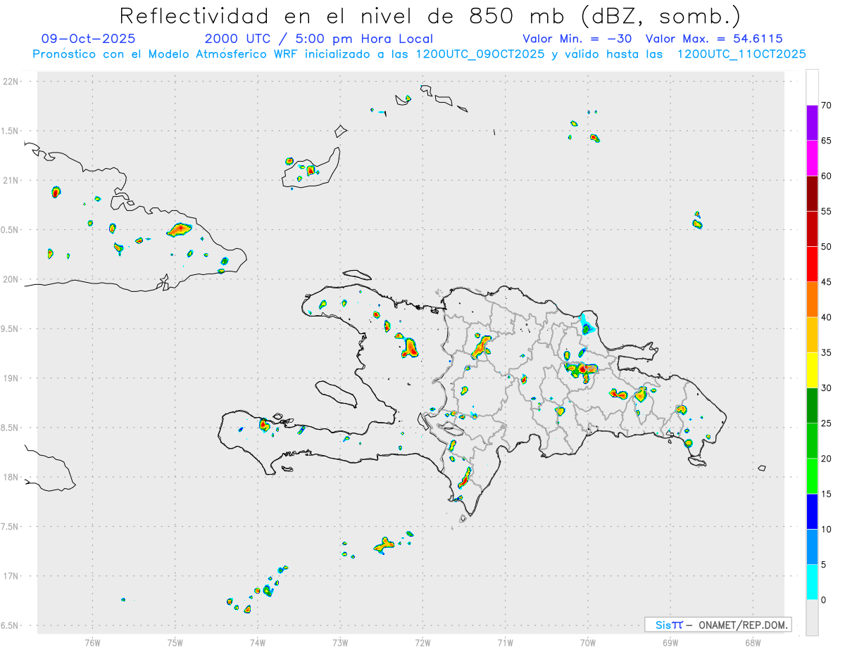Image resolution: width=845 pixels, height=652 pixels.
Task: Pick the purple 65–70 dBZ colorbar segment
Action: 812,123
